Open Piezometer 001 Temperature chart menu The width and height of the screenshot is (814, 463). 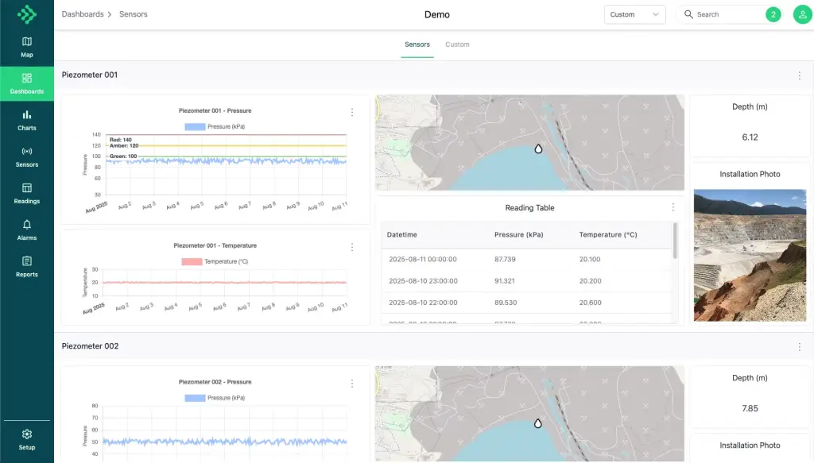pos(352,247)
